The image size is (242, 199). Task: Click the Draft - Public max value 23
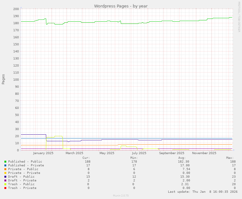click(x=234, y=177)
